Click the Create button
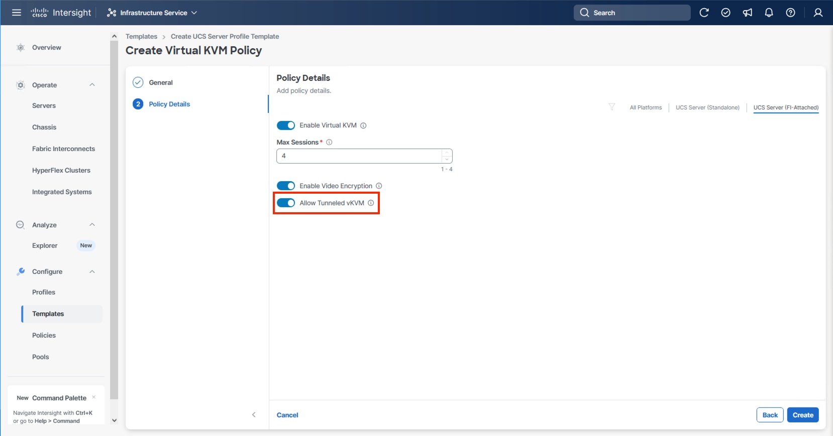 coord(803,415)
